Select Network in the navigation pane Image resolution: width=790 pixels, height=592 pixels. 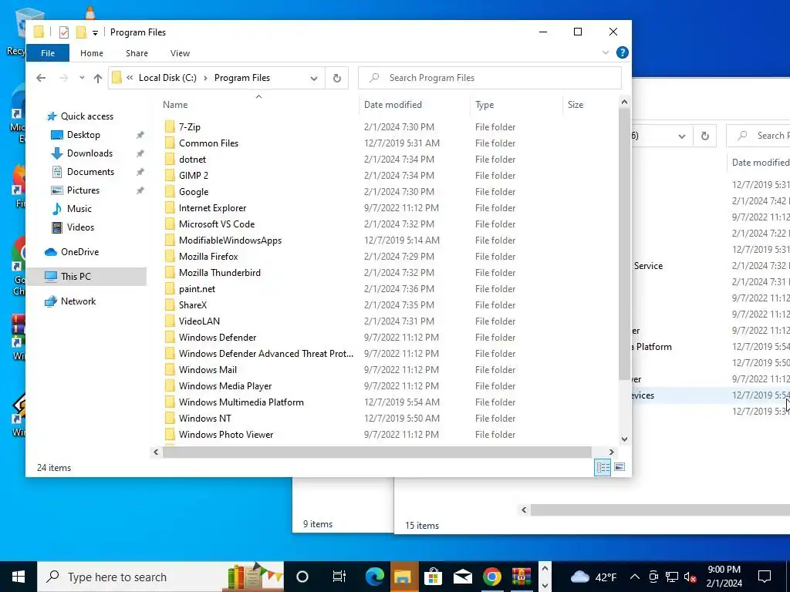point(78,301)
